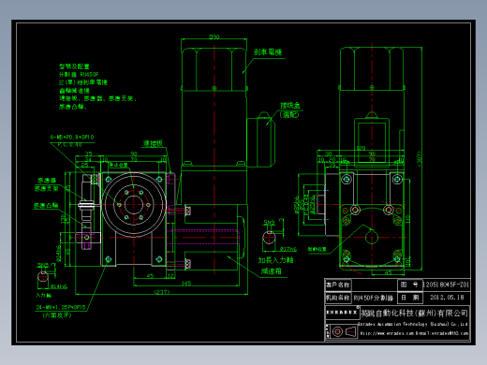Image resolution: width=487 pixels, height=365 pixels.
Task: Select the (387) overall height dimension
Action: point(419,159)
